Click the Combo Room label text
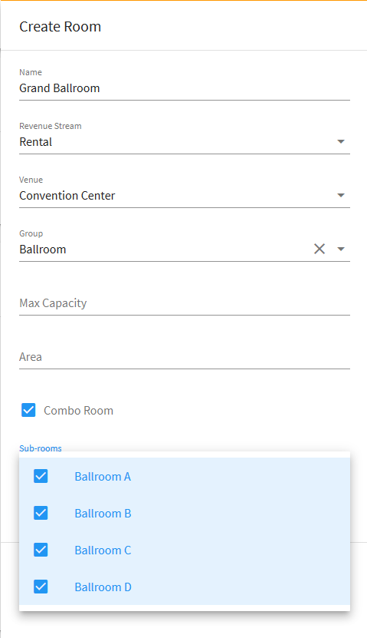The width and height of the screenshot is (367, 638). pos(78,411)
